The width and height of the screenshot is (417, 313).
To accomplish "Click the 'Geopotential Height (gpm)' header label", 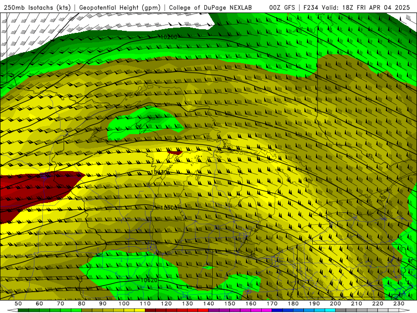I will pyautogui.click(x=120, y=8).
